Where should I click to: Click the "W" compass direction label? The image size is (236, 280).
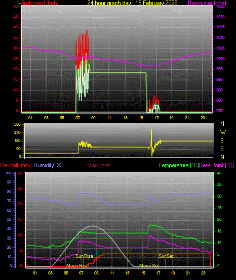(223, 132)
